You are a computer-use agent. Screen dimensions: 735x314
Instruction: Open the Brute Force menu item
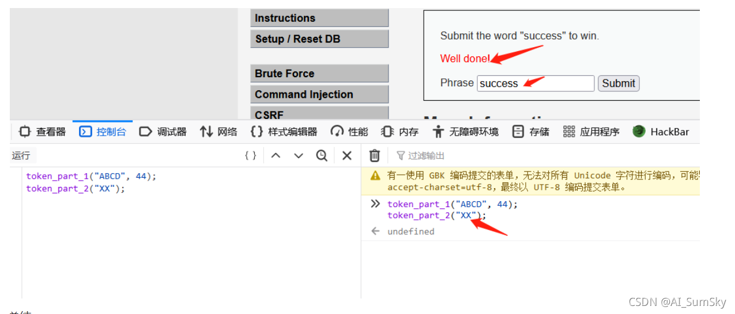coord(319,74)
